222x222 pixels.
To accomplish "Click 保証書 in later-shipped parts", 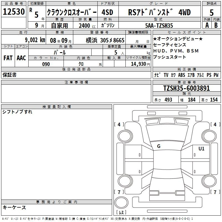I will pyautogui.click(x=9, y=75).
